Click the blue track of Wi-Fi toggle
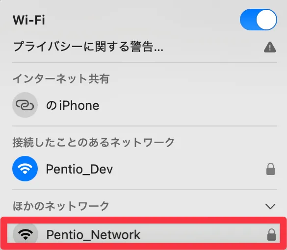 [x=248, y=20]
